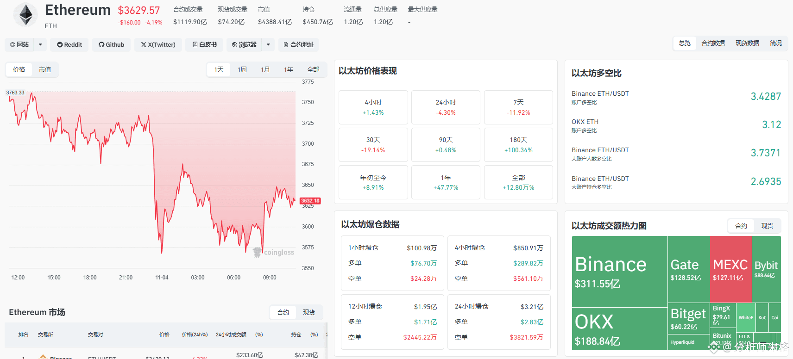Click the BingX heatmap block

pos(723,315)
